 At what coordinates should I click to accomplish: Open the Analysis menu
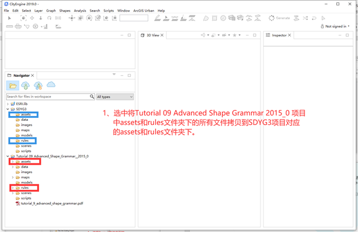(x=80, y=11)
